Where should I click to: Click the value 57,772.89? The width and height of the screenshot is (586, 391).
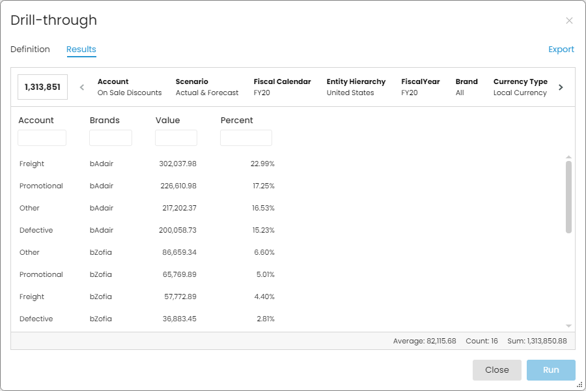[180, 297]
